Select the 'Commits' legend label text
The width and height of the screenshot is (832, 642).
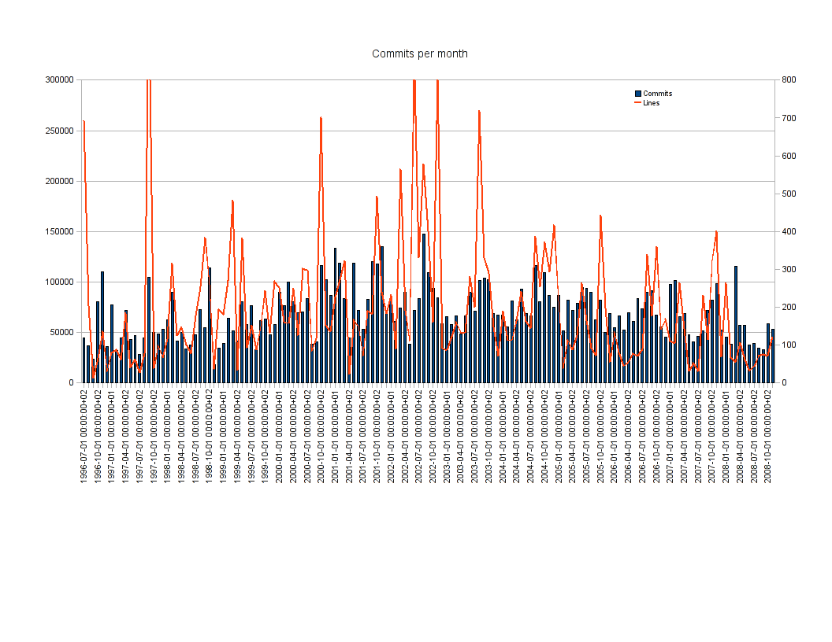pos(658,94)
